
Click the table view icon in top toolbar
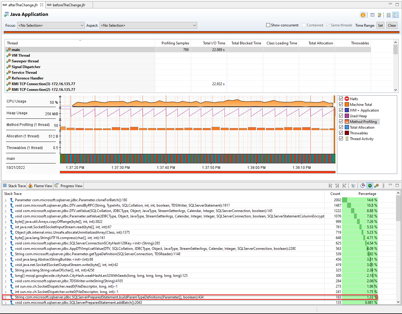pos(372,15)
